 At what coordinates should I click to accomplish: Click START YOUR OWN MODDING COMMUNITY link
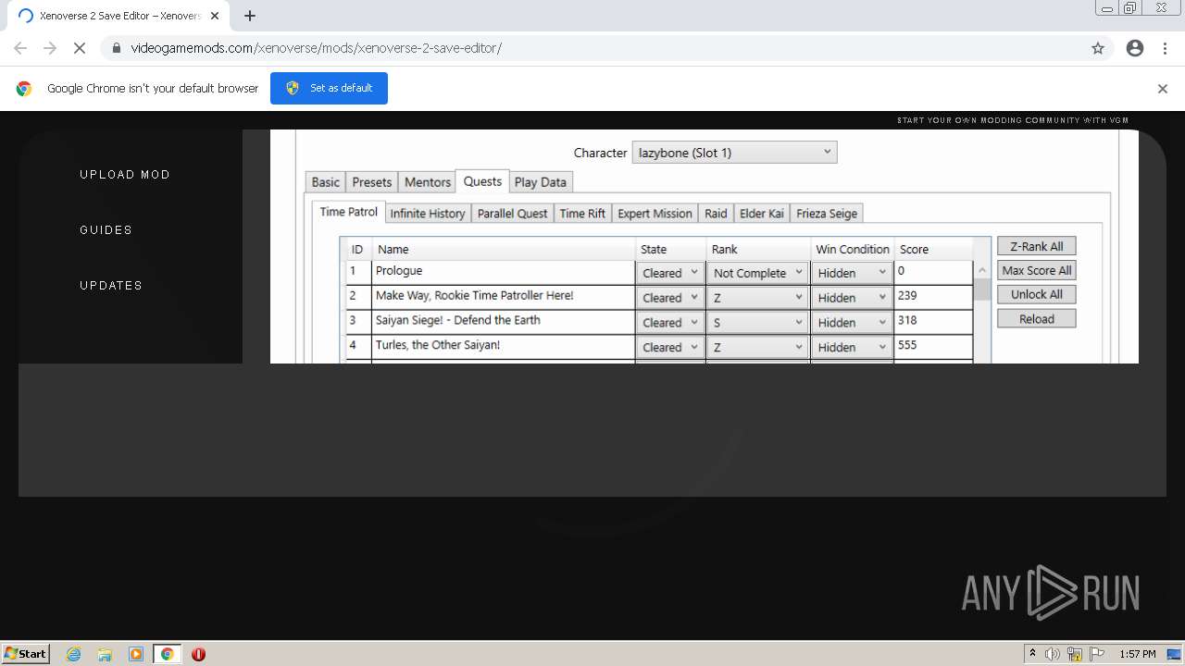click(x=1013, y=120)
